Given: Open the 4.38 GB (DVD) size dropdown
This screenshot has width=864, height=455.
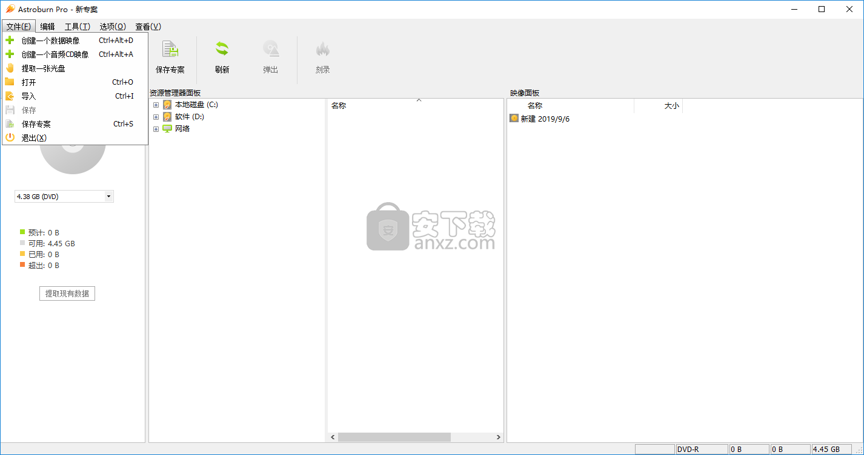Looking at the screenshot, I should point(108,197).
